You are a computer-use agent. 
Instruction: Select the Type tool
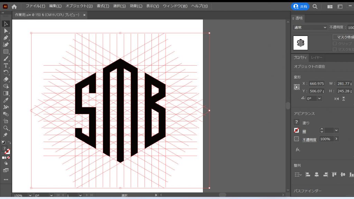6,65
